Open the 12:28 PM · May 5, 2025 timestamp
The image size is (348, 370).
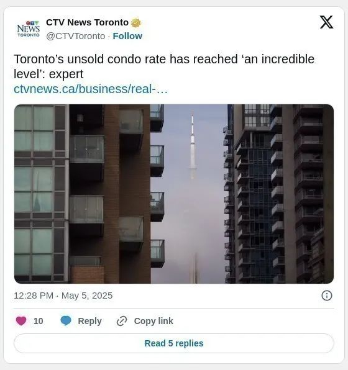pyautogui.click(x=63, y=296)
